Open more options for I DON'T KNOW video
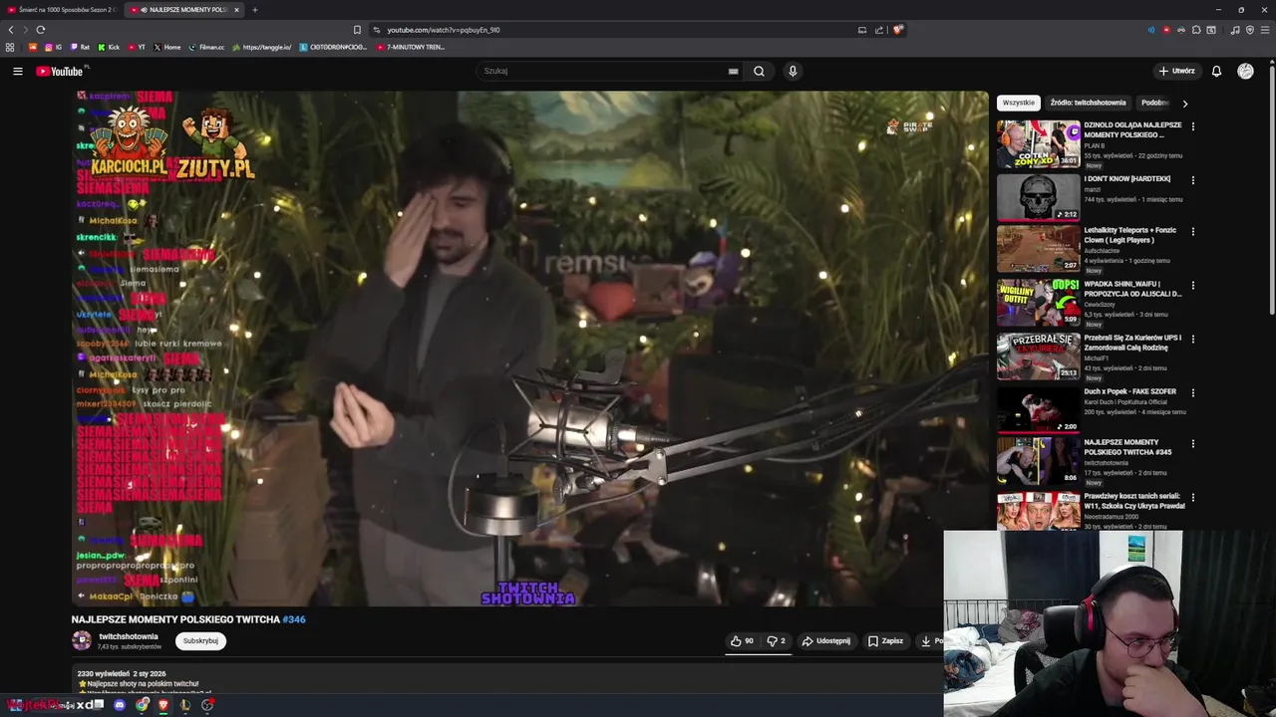This screenshot has height=717, width=1276. tap(1192, 180)
